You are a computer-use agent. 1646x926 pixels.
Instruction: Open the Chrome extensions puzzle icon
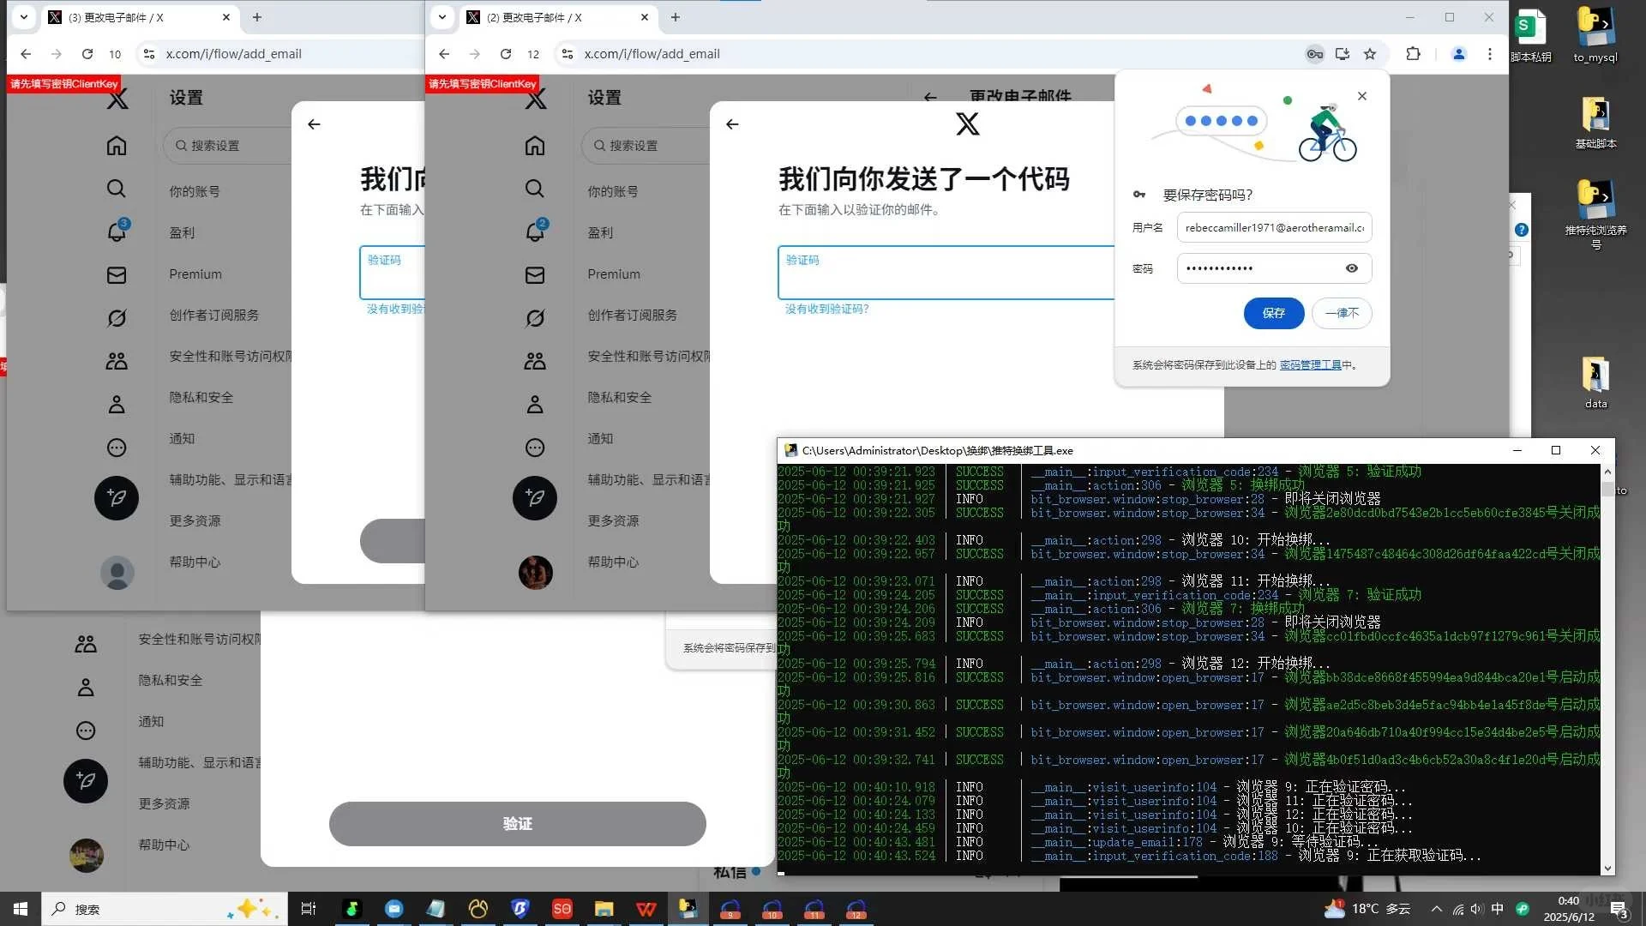(1412, 53)
